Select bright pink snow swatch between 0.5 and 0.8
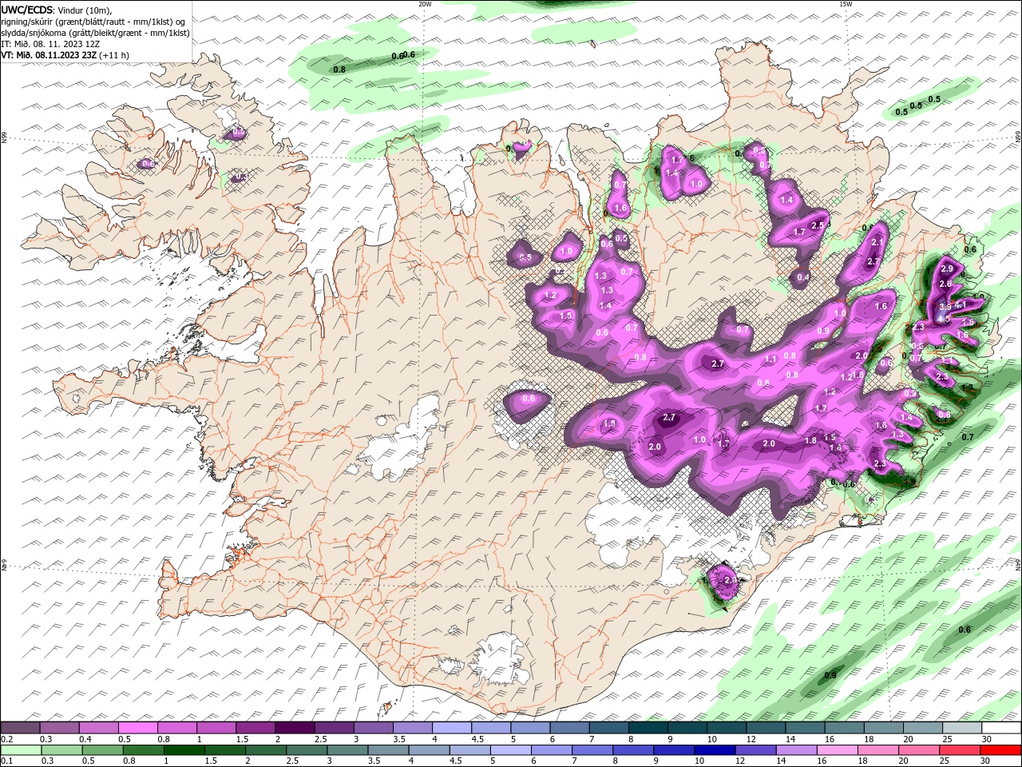 [x=137, y=728]
